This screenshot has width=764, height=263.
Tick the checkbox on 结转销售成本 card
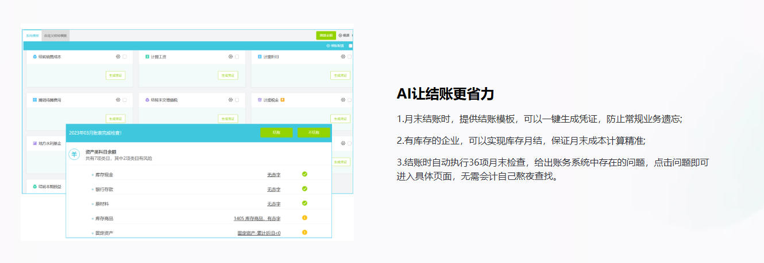coord(125,57)
